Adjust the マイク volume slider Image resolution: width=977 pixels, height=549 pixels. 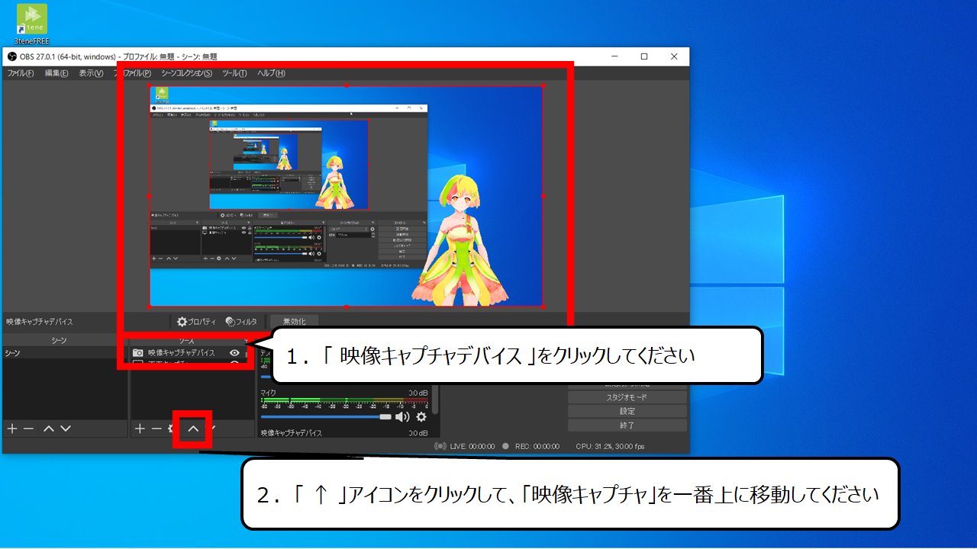[x=326, y=417]
